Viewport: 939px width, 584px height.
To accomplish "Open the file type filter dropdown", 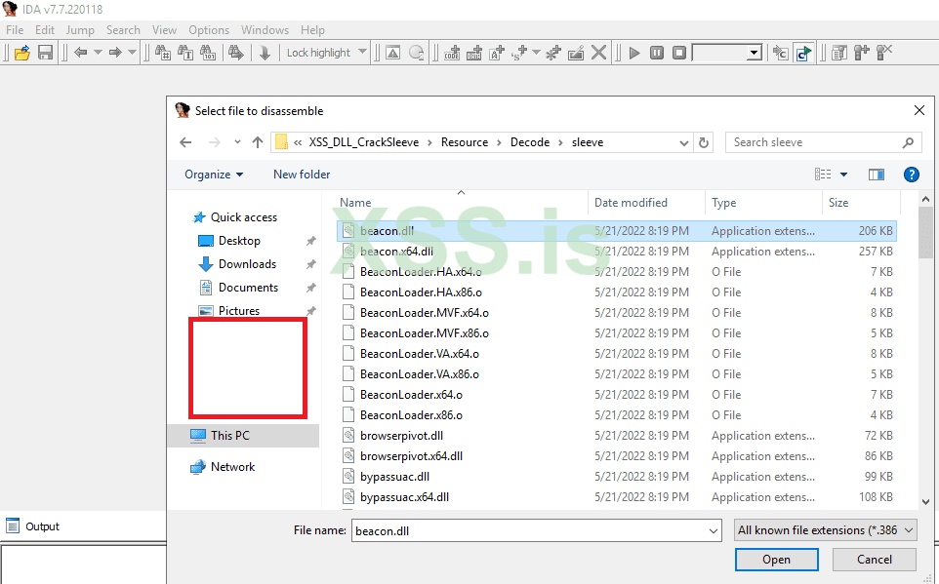I will (825, 530).
